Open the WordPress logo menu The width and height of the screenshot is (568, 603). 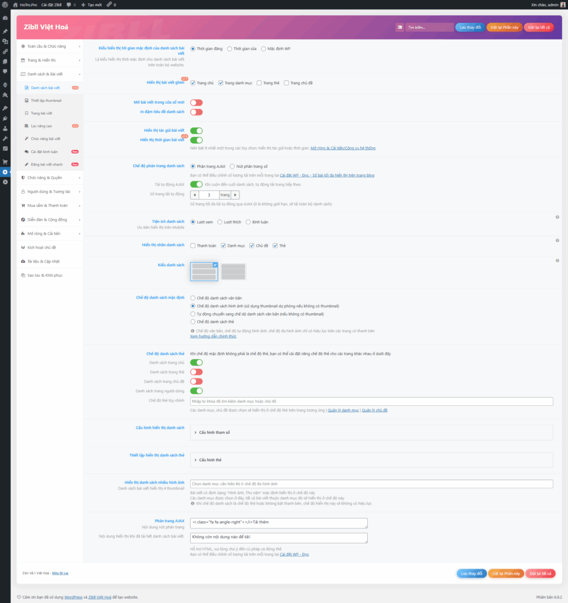coord(5,5)
